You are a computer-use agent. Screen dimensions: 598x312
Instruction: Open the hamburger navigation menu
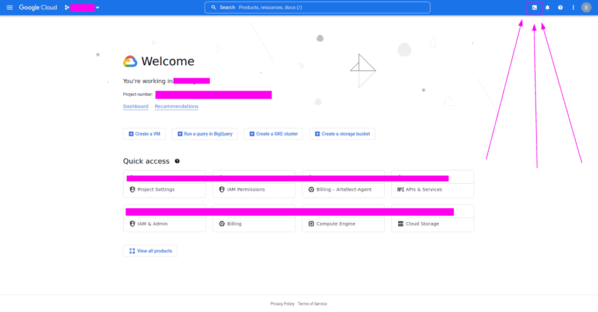click(9, 8)
